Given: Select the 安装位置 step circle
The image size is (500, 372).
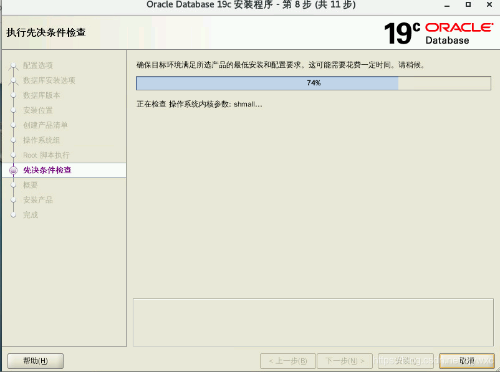Looking at the screenshot, I should click(12, 110).
